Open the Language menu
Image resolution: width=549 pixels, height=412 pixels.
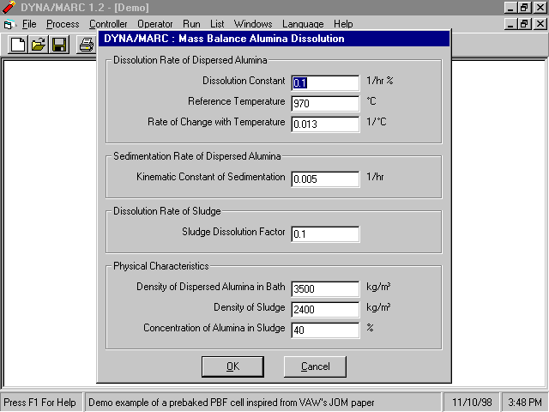pos(303,24)
